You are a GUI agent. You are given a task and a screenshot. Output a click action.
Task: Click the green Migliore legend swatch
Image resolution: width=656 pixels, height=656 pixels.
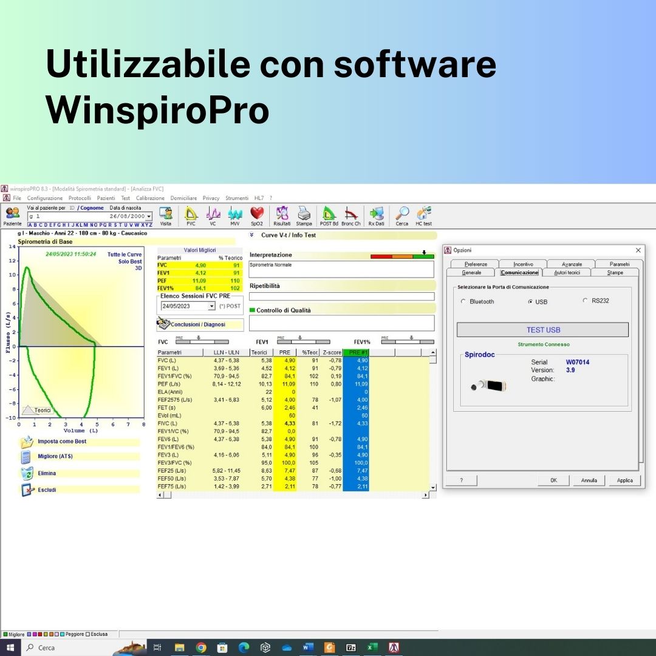[5, 634]
